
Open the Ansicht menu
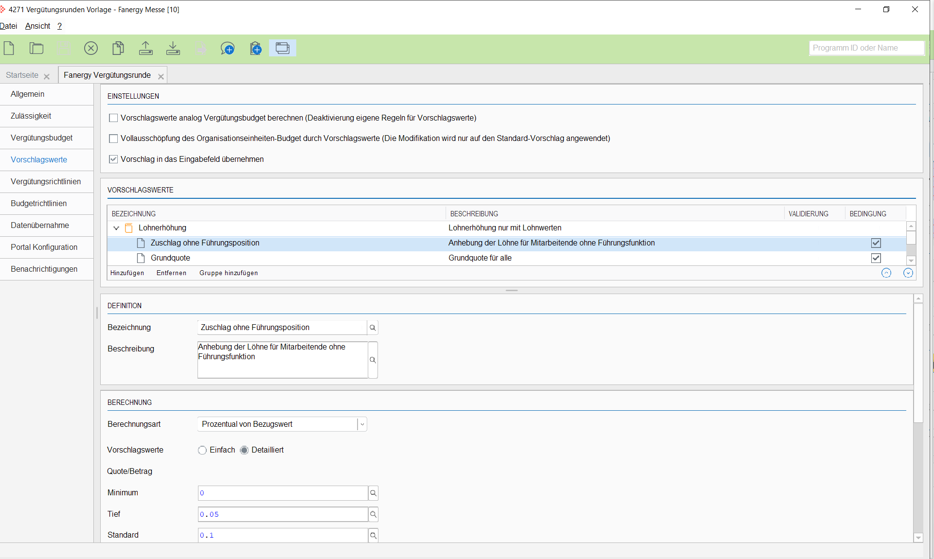(37, 26)
